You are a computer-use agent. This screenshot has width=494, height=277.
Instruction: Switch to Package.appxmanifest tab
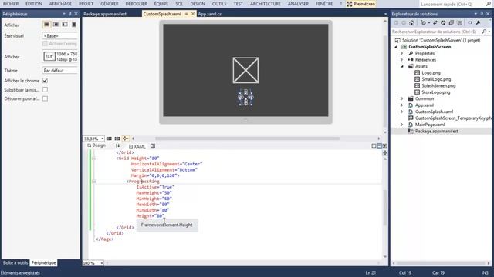pyautogui.click(x=105, y=14)
